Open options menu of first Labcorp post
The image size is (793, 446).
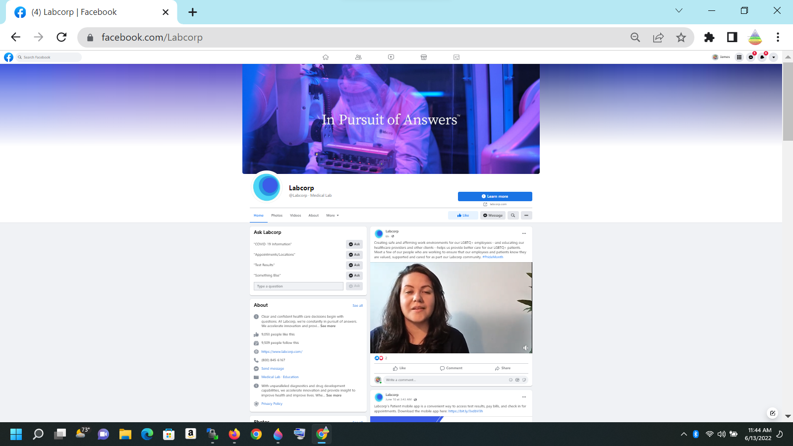point(524,233)
